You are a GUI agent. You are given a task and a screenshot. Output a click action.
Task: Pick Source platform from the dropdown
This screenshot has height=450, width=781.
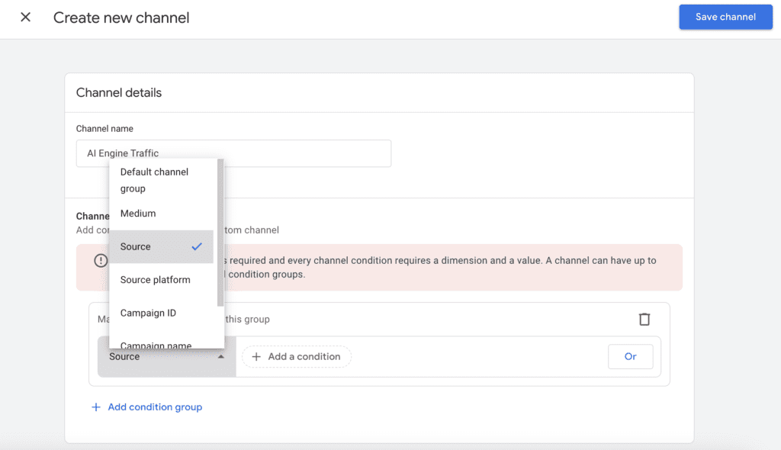(155, 280)
